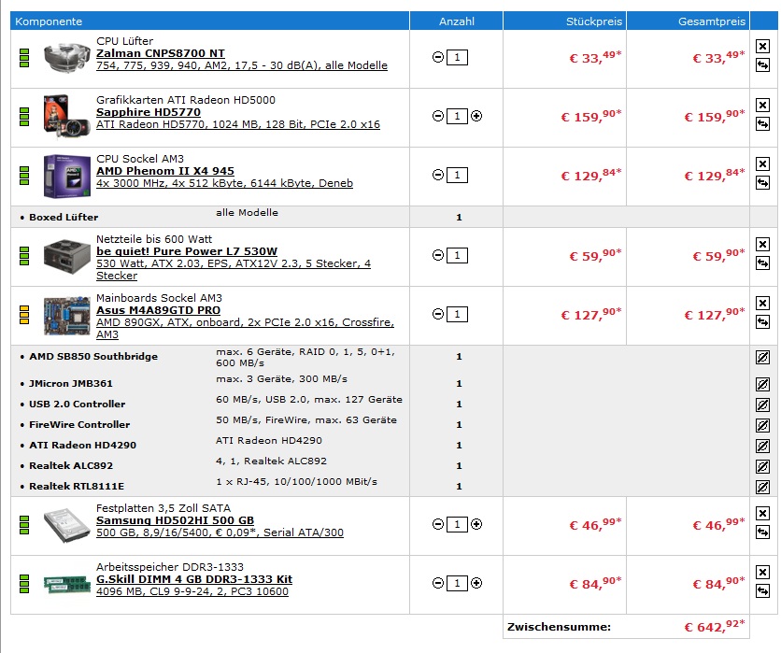The height and width of the screenshot is (653, 781).
Task: Click quantity field for AMD Phenom II
Action: (457, 175)
